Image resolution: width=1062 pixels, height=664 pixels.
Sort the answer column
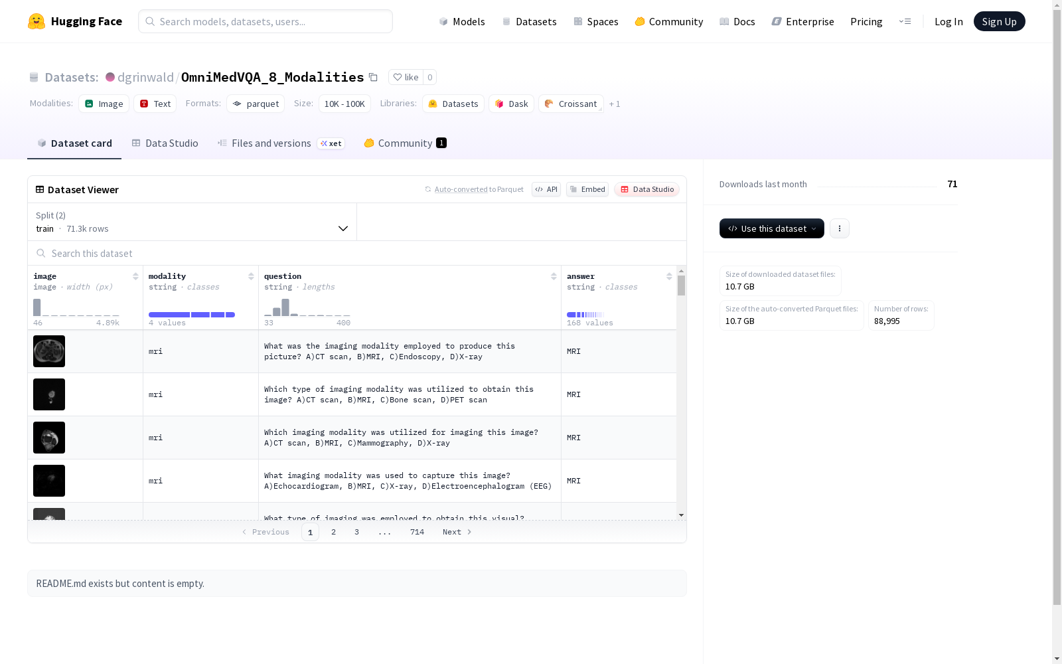coord(669,276)
